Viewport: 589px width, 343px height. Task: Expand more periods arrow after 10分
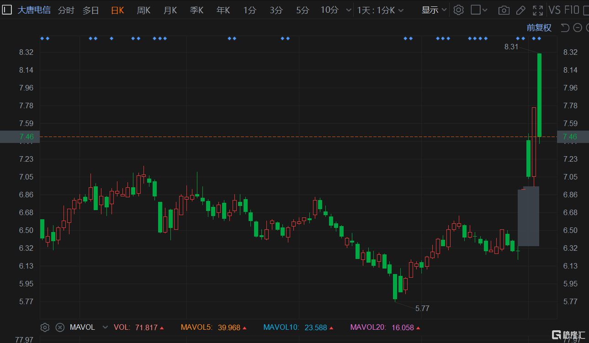349,10
